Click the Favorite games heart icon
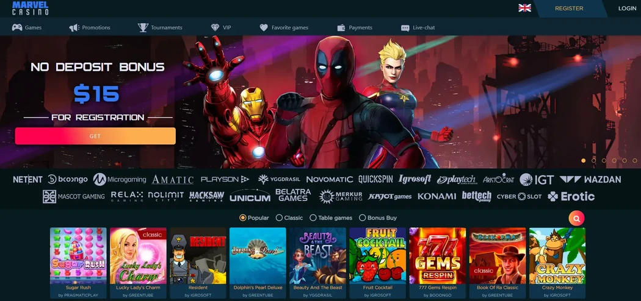Image resolution: width=641 pixels, height=301 pixels. tap(264, 28)
